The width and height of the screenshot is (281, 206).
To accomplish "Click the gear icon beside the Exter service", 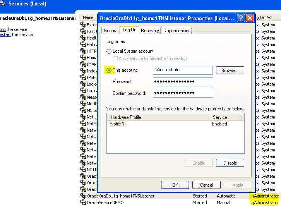I will pyautogui.click(x=83, y=24).
